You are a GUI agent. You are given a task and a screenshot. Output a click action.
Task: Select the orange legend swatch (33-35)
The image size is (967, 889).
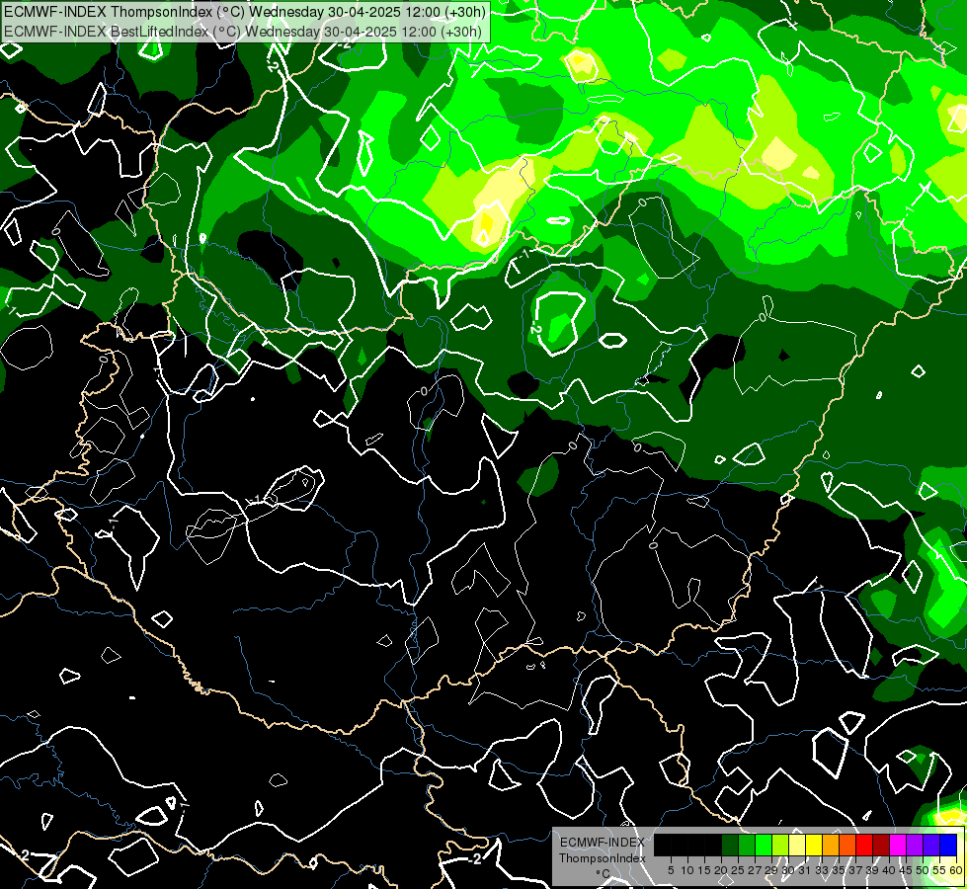pos(831,845)
